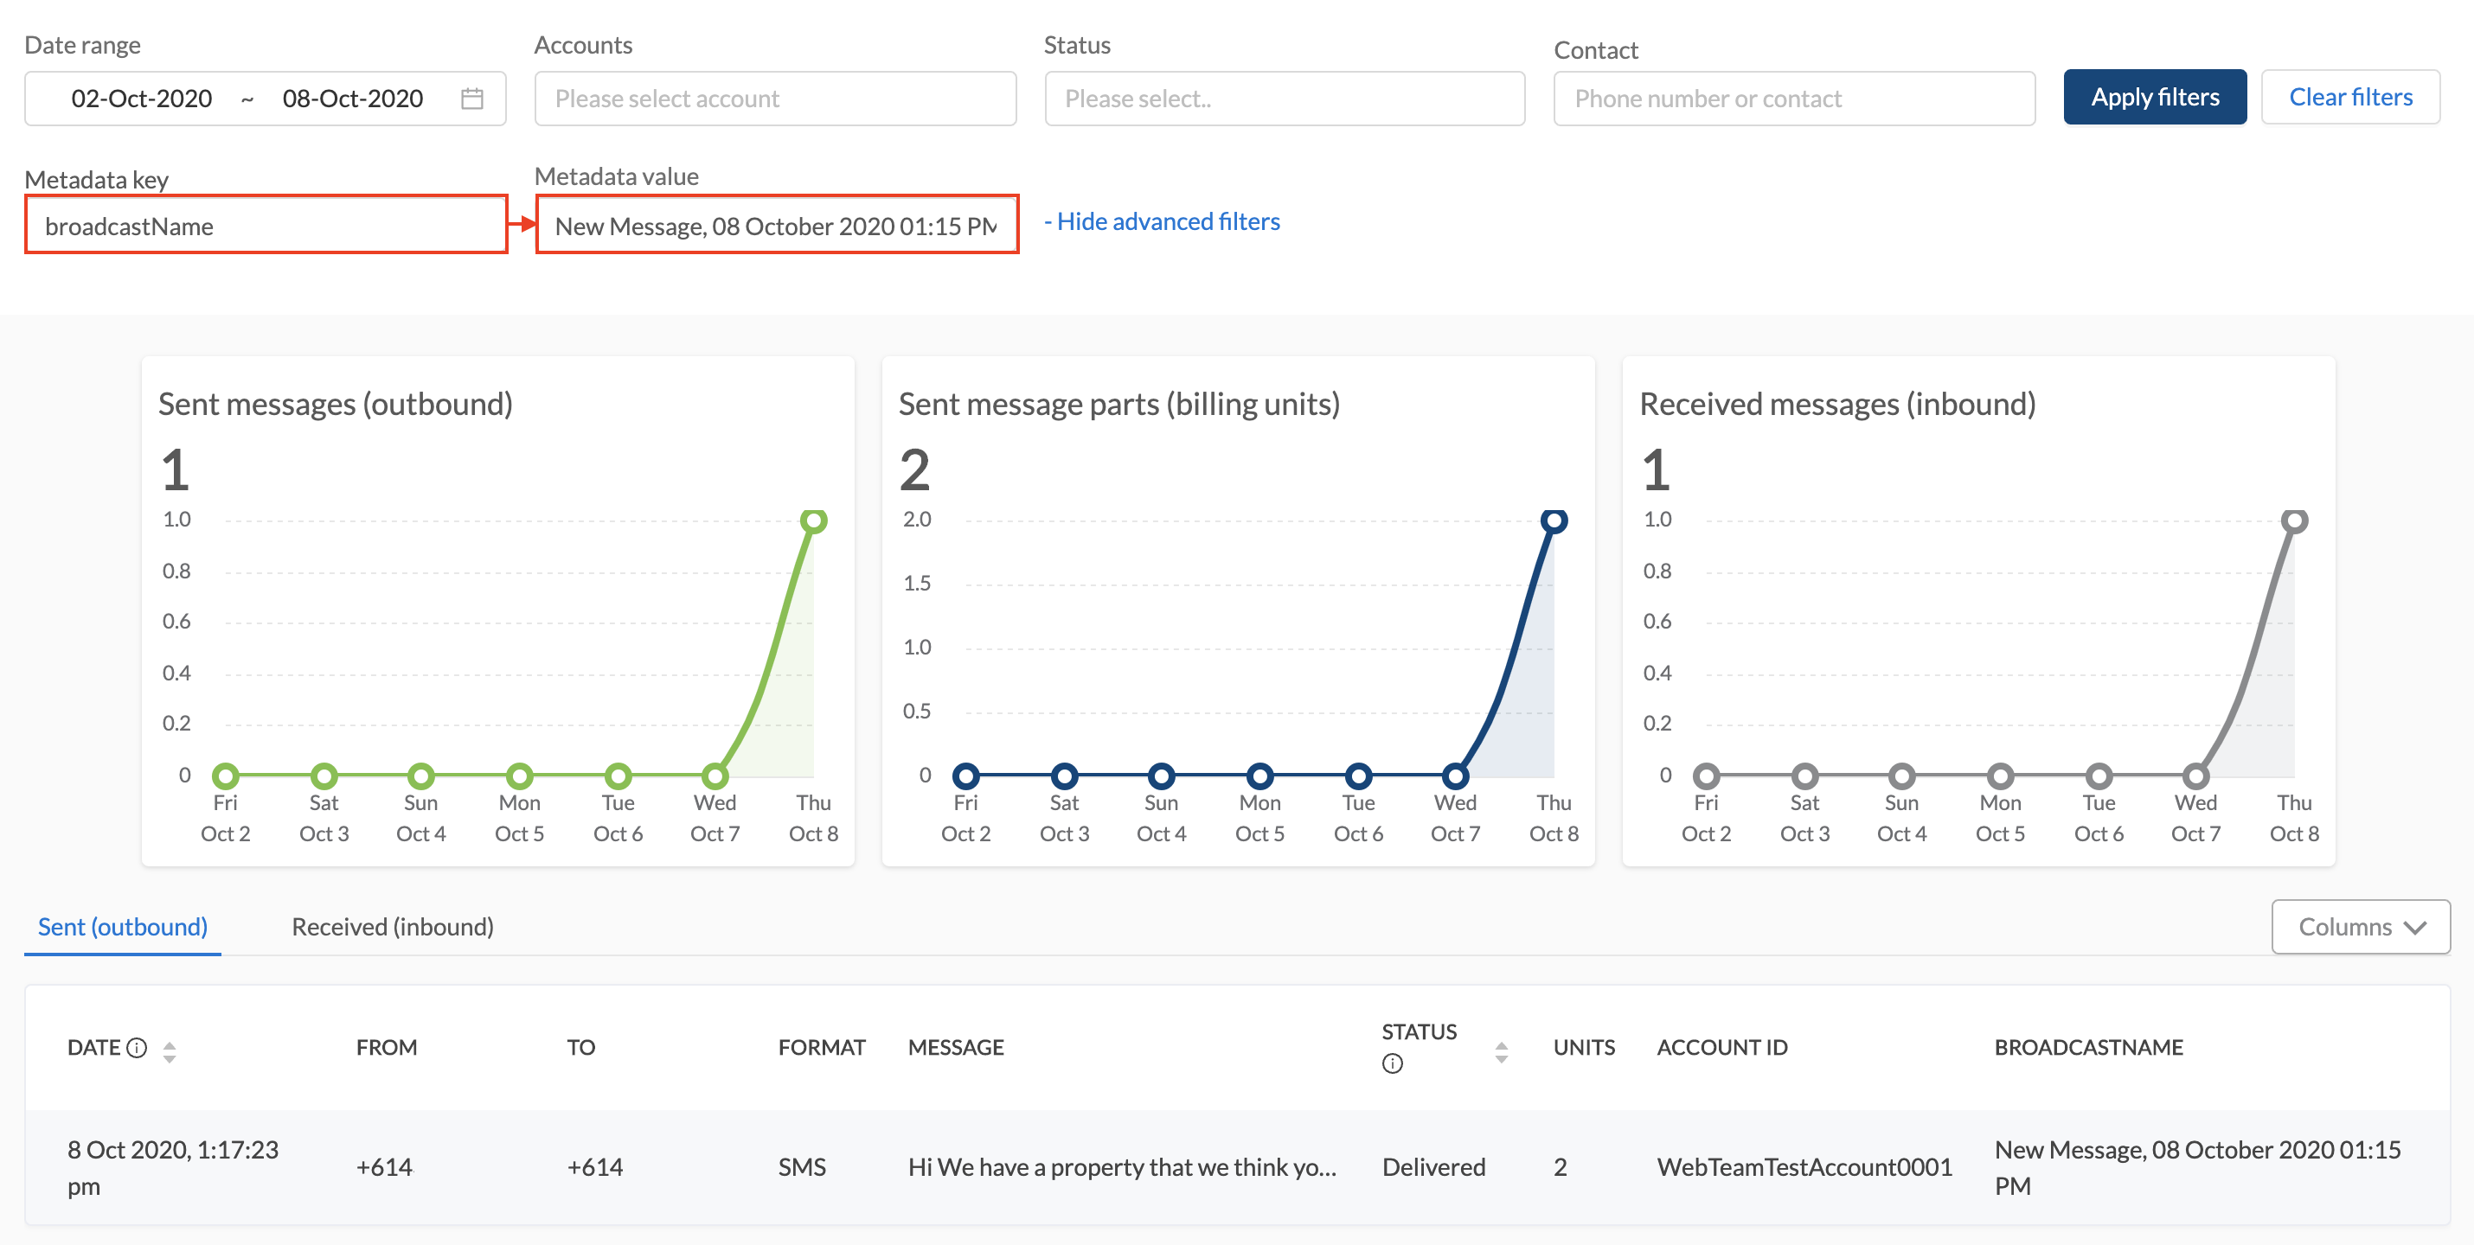Switch to Sent (outbound) tab

(x=123, y=926)
